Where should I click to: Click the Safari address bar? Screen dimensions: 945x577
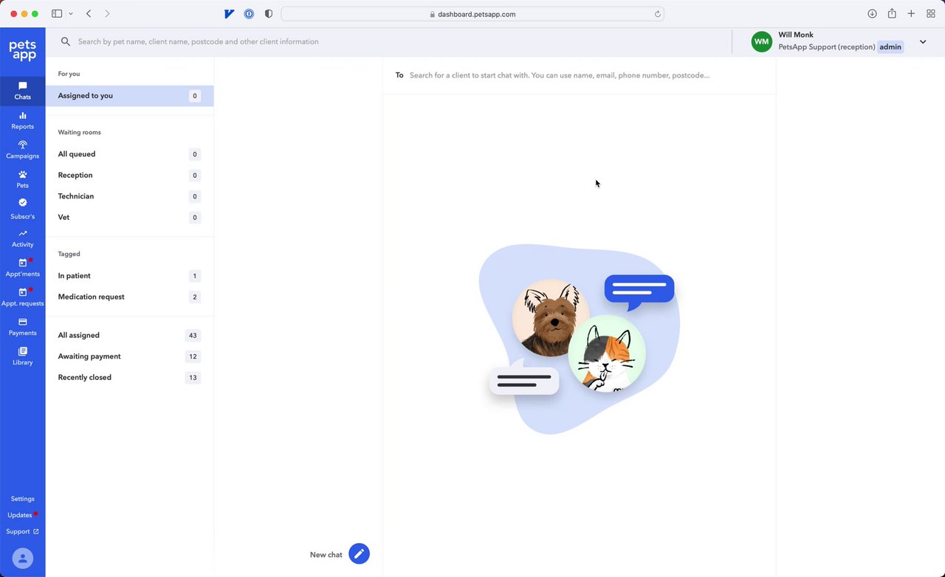pyautogui.click(x=472, y=14)
